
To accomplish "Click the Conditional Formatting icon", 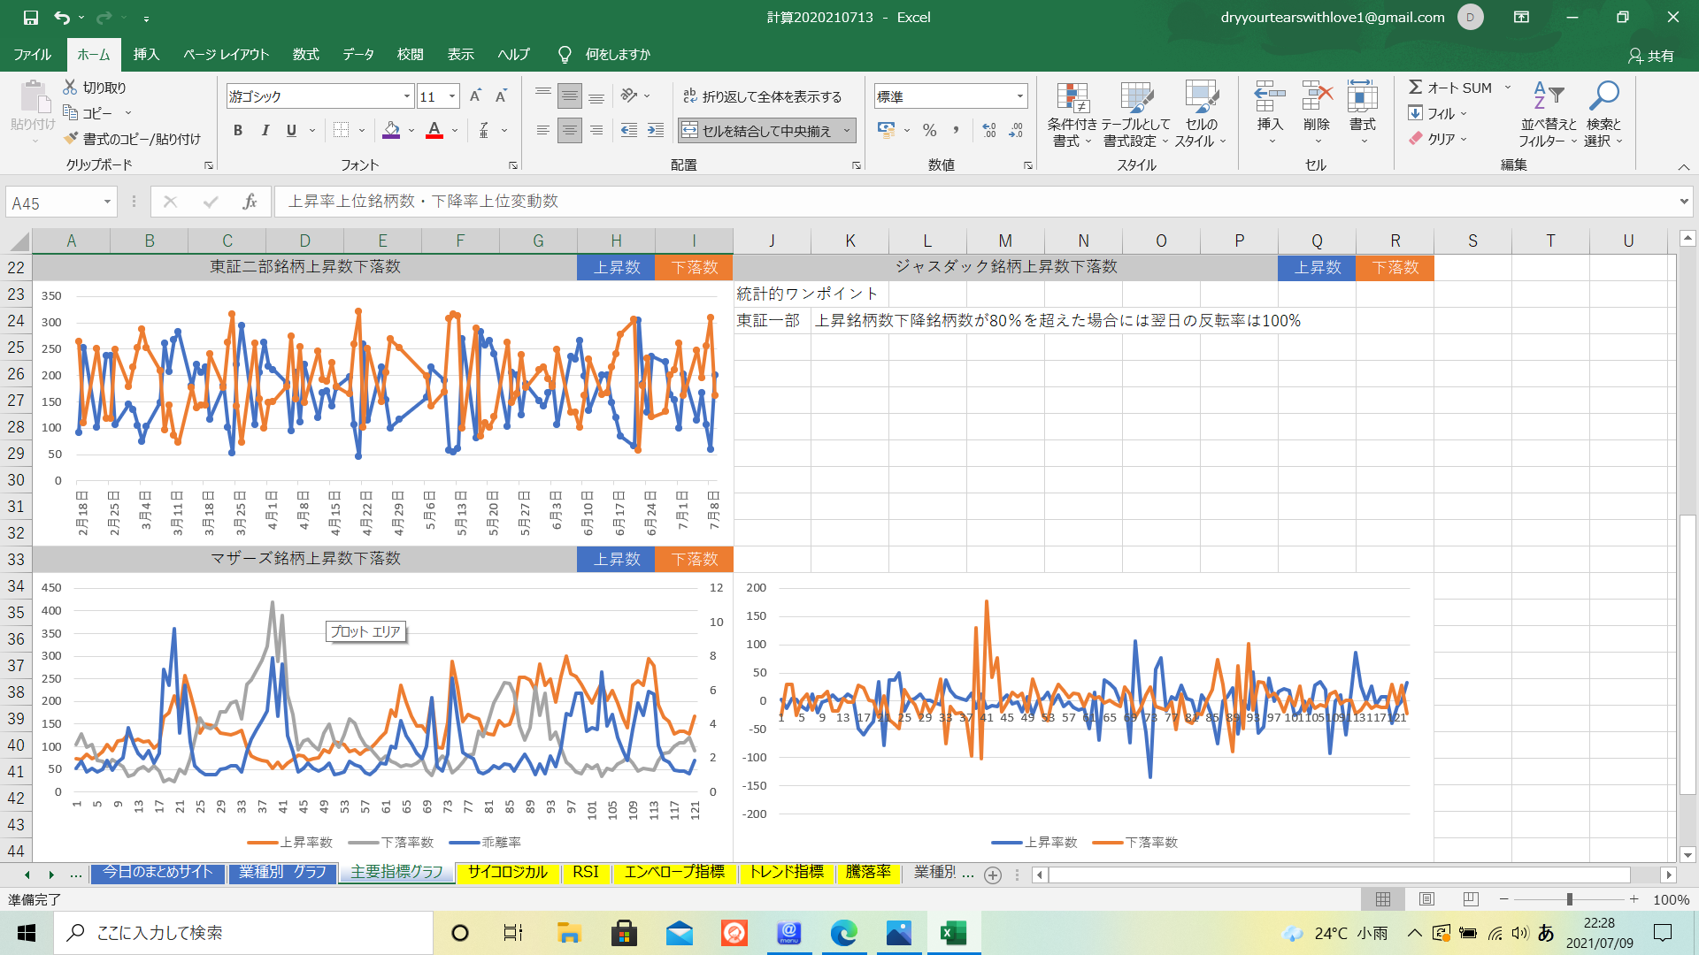I will 1072,98.
